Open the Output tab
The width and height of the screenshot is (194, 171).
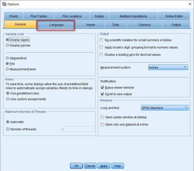(176, 25)
